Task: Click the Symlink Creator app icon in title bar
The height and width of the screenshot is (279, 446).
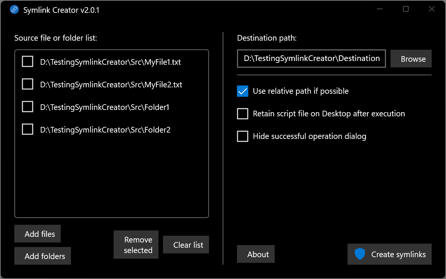Action: 14,10
